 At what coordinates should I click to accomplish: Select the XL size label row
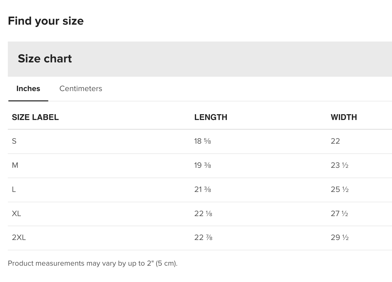tap(16, 214)
